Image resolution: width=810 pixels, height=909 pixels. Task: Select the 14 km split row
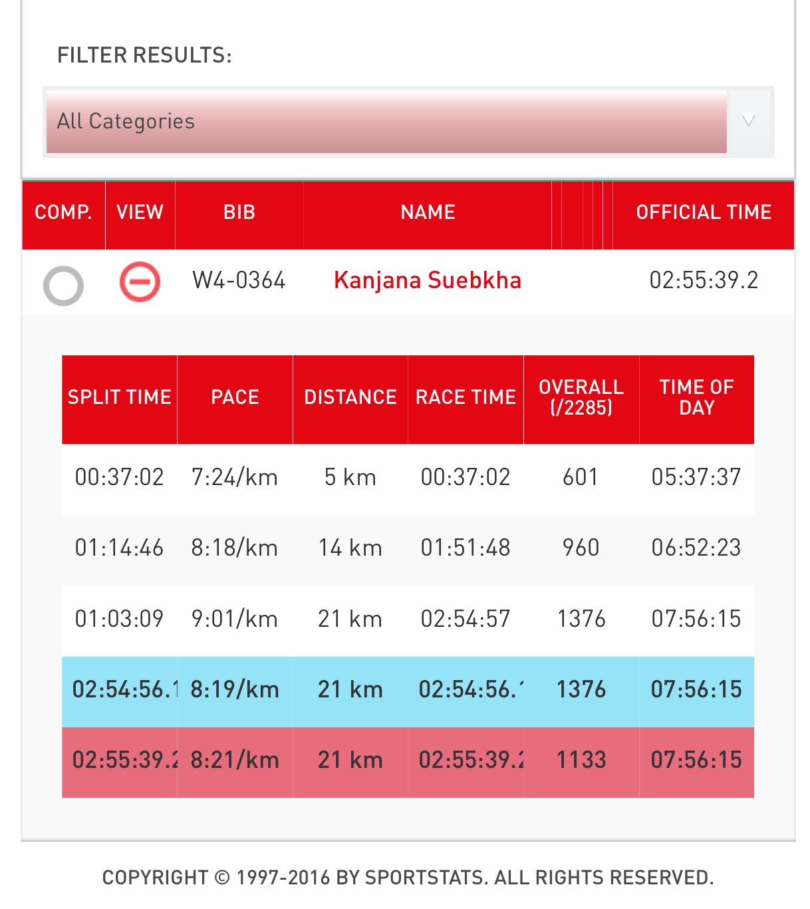[x=408, y=548]
